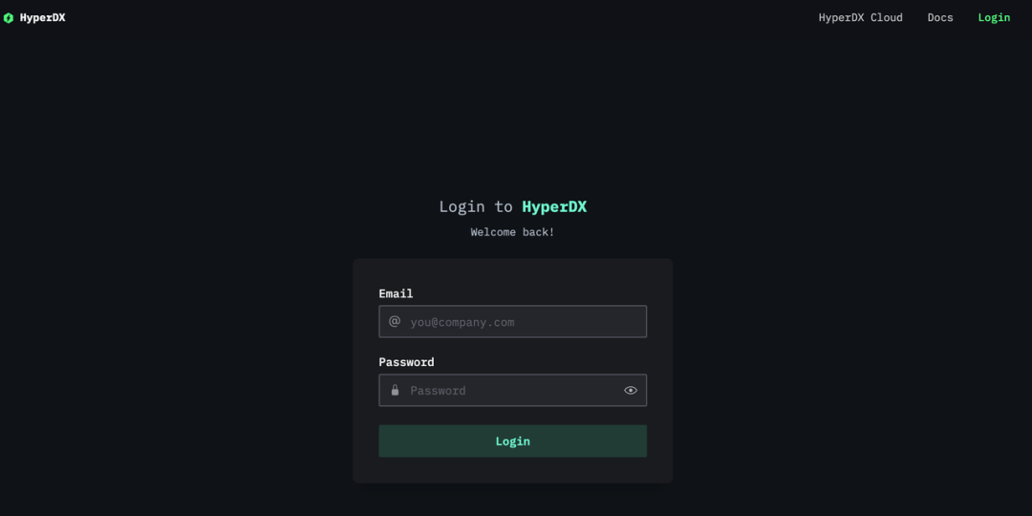
Task: Click the word "to" in the heading
Action: point(504,206)
